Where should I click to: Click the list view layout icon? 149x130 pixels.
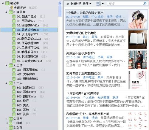click(x=99, y=4)
